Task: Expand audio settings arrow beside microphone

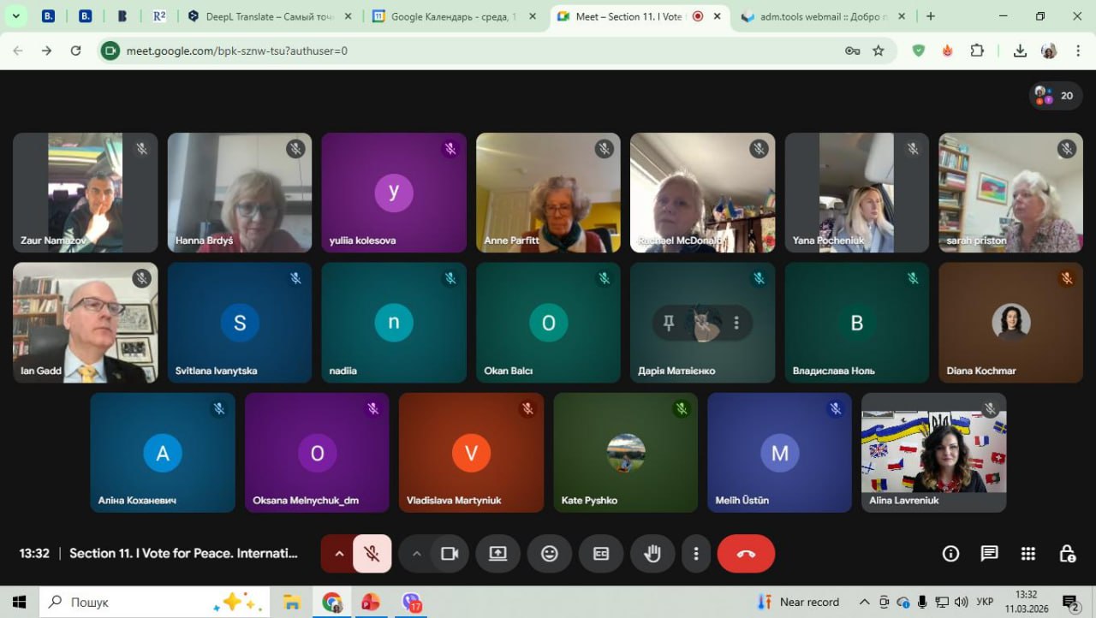Action: click(x=339, y=554)
